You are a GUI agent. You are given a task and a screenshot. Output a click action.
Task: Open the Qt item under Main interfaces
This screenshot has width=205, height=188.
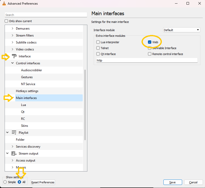pyautogui.click(x=23, y=112)
